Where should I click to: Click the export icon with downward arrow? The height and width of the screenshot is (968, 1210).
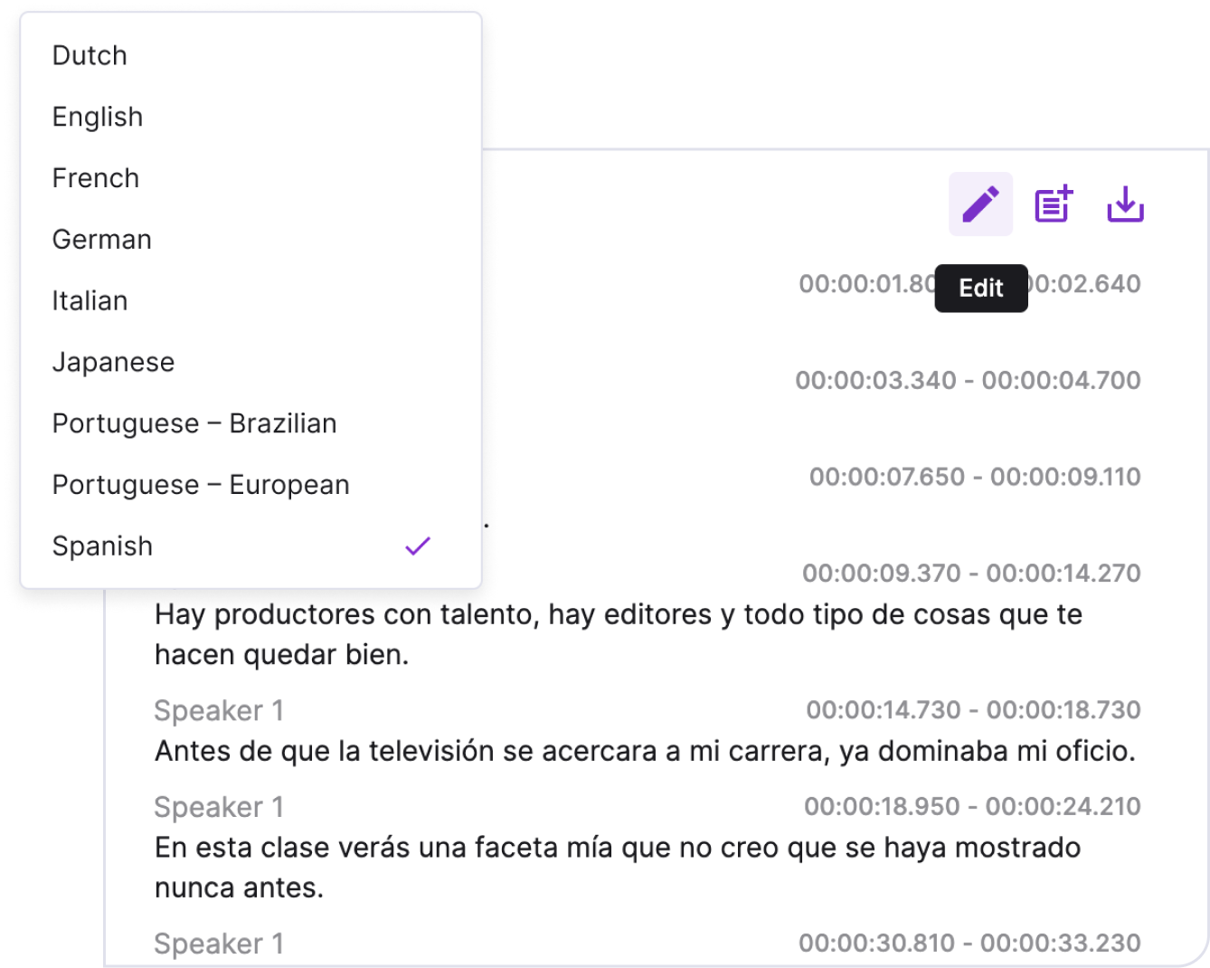coord(1125,203)
